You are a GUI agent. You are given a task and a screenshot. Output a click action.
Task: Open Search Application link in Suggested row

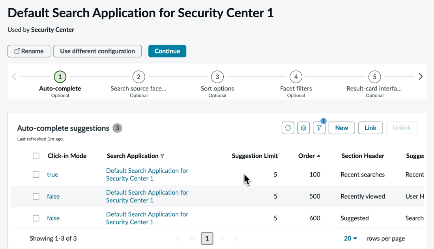(147, 218)
